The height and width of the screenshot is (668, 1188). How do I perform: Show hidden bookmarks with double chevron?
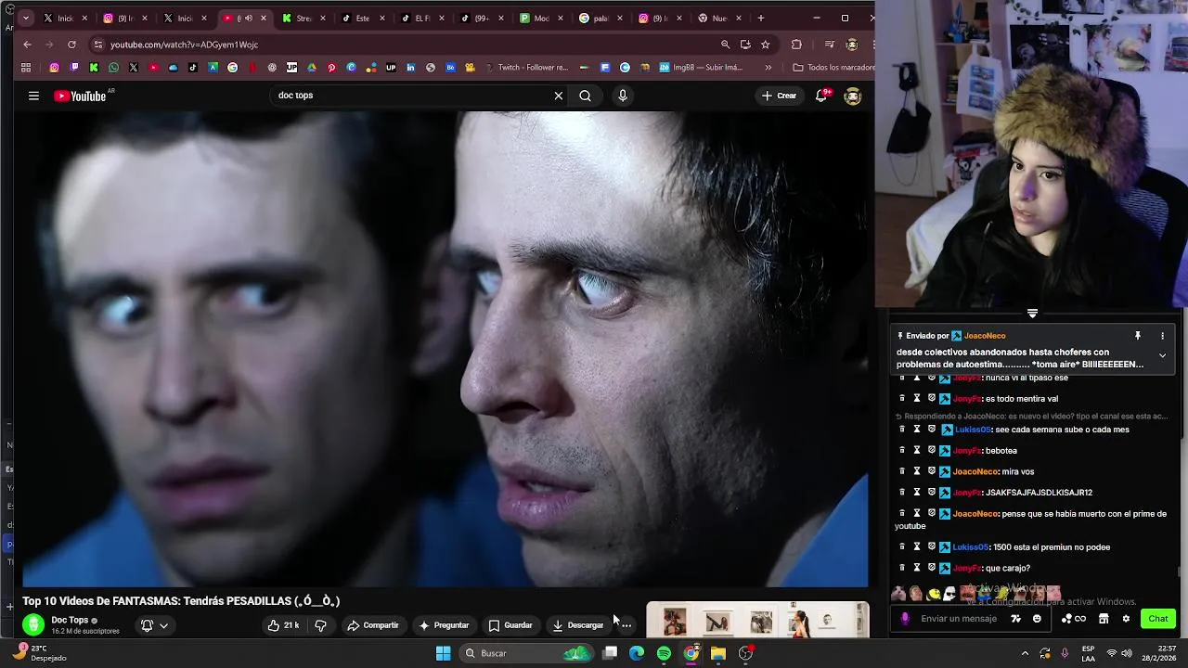[x=768, y=68]
